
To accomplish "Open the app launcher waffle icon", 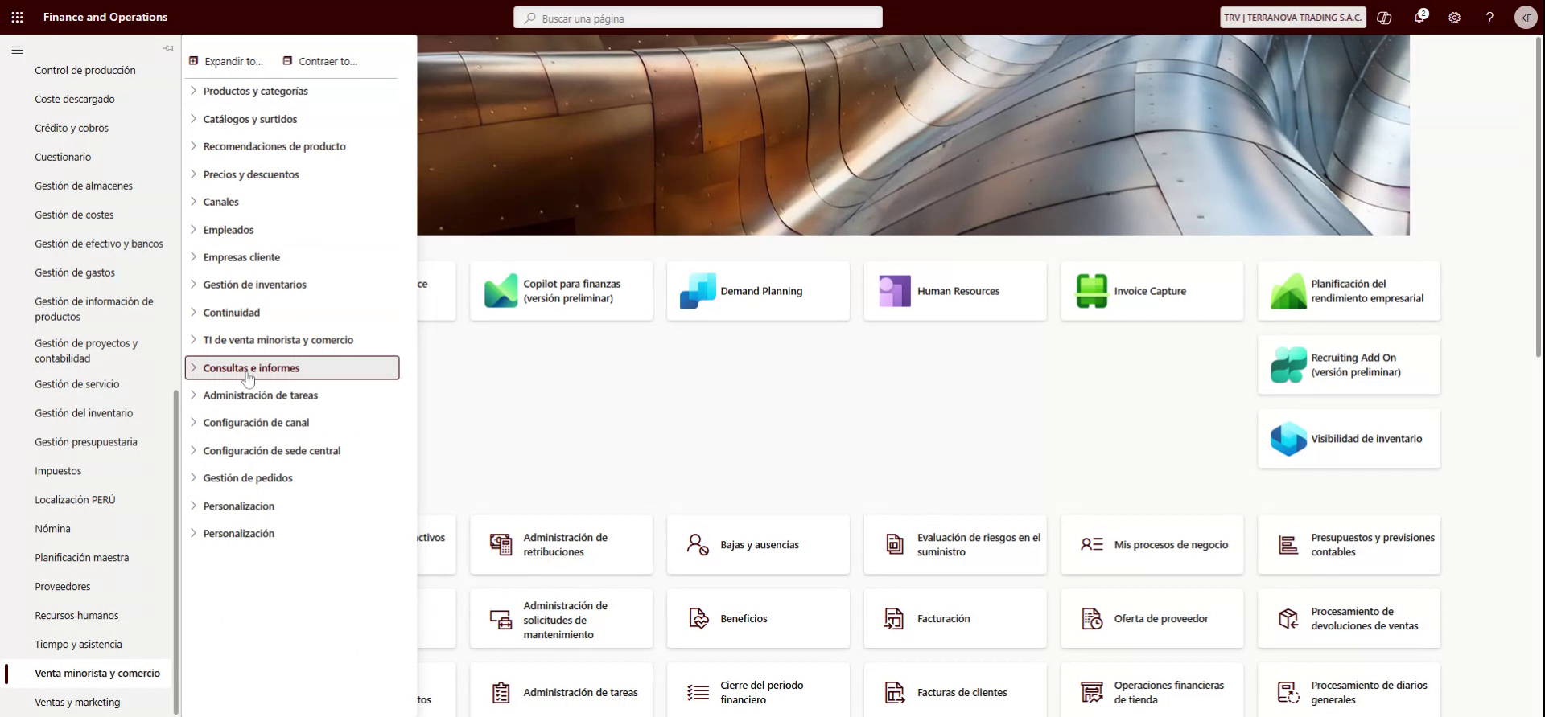I will click(17, 17).
